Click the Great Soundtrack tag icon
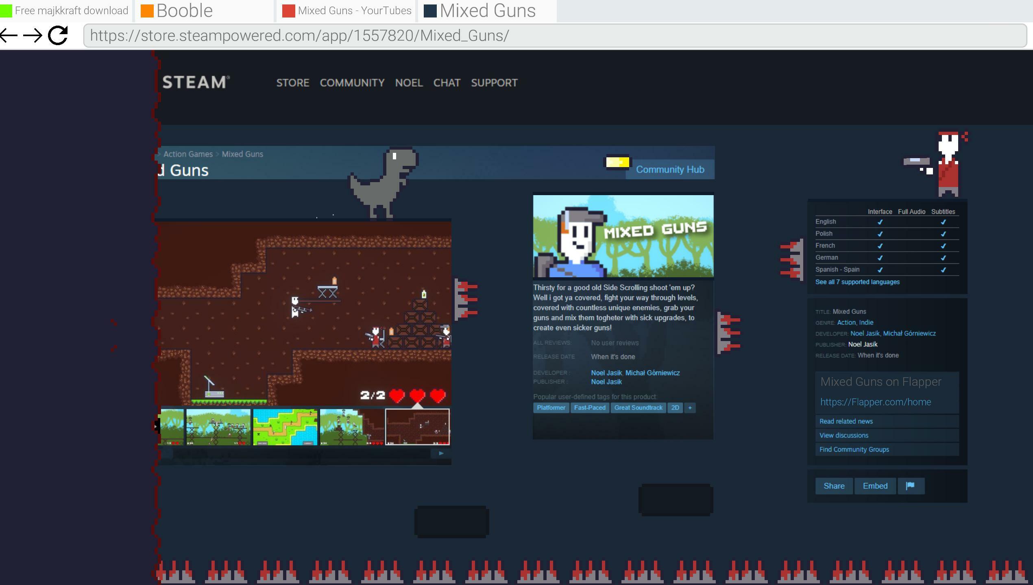1033x585 pixels. [637, 408]
